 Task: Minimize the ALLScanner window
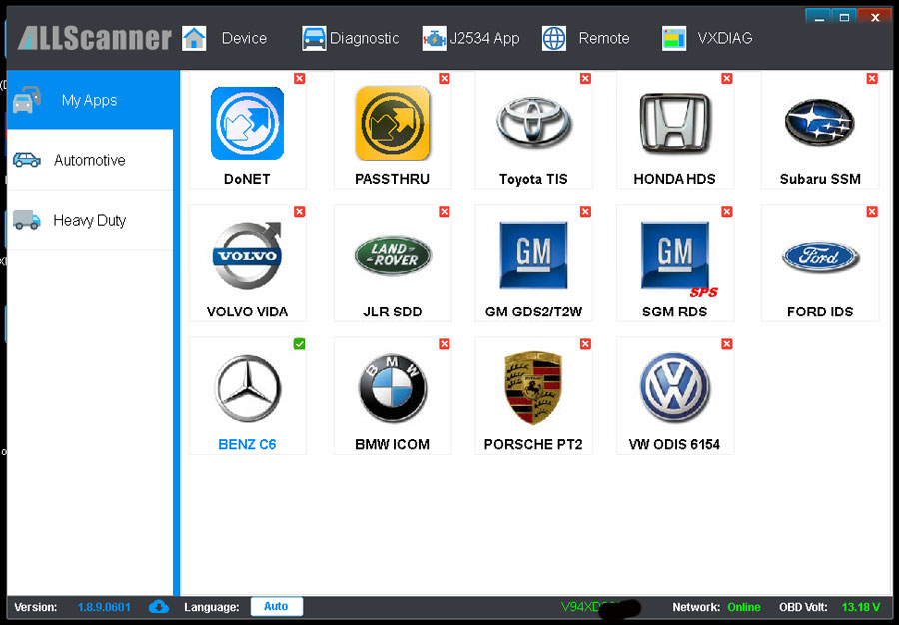819,17
